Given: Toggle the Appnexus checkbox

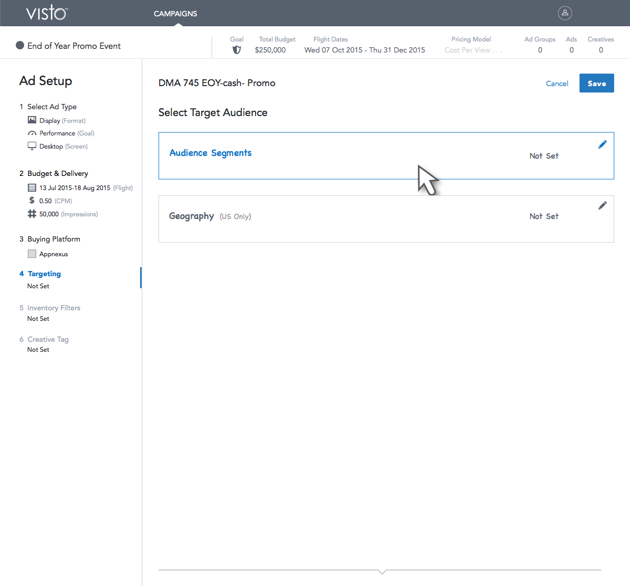Looking at the screenshot, I should click(32, 254).
